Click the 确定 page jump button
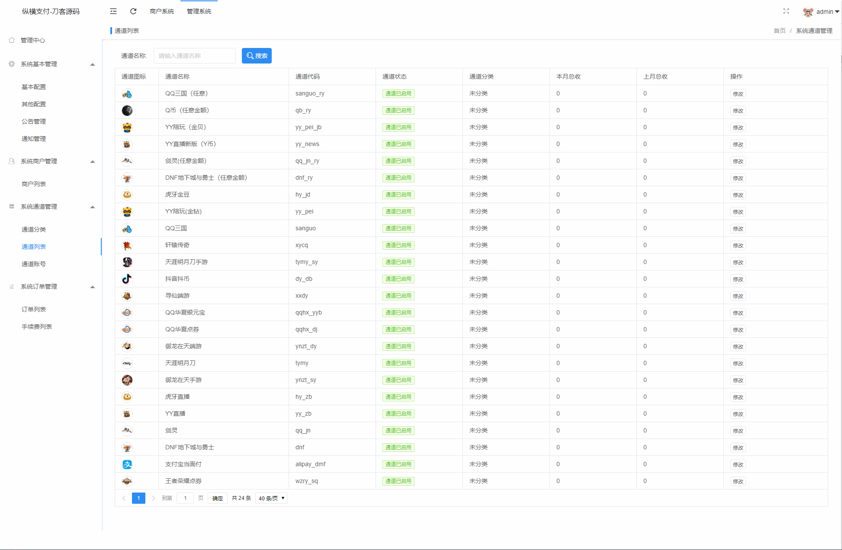The height and width of the screenshot is (550, 842). point(217,498)
